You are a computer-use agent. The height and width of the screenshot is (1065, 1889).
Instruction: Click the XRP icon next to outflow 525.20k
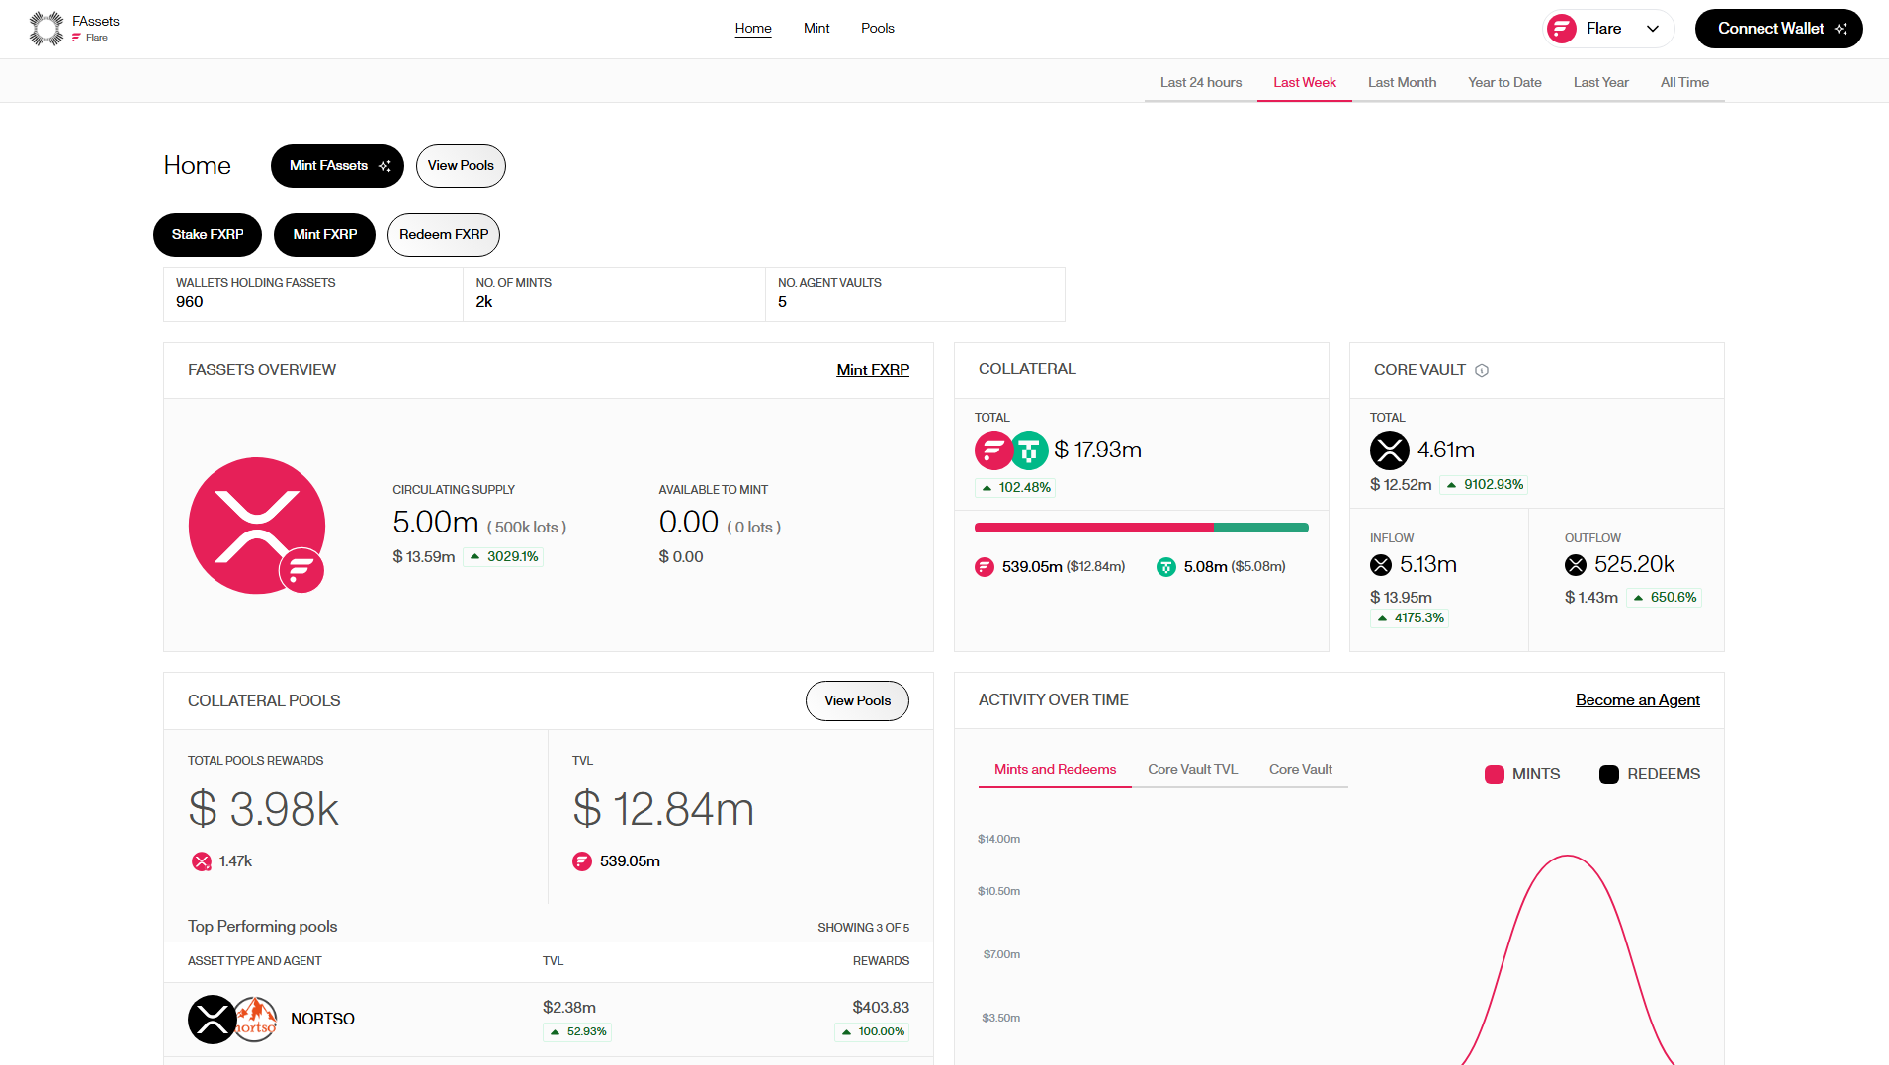1576,565
